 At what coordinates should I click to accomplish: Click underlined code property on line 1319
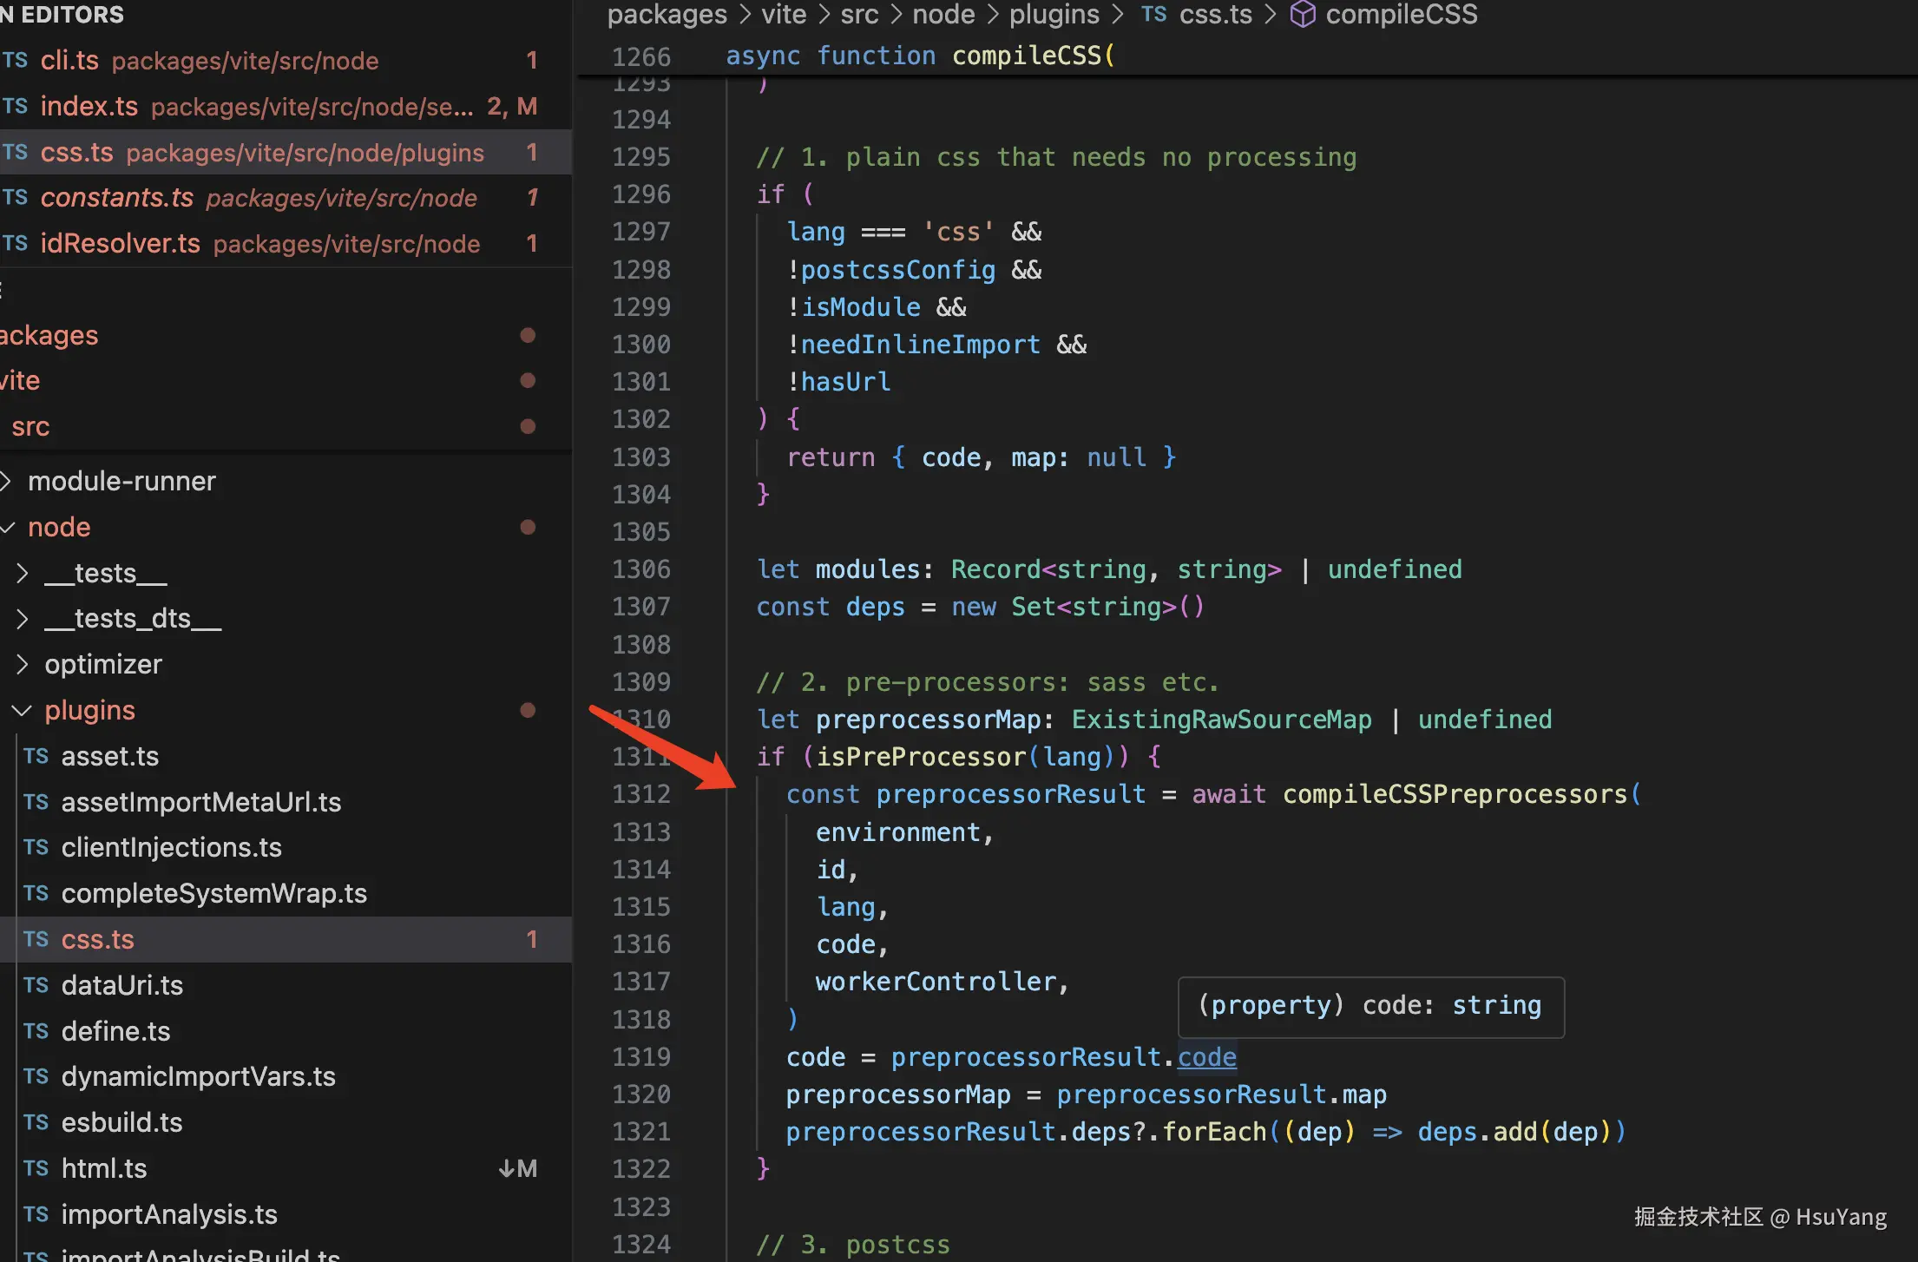pos(1206,1057)
